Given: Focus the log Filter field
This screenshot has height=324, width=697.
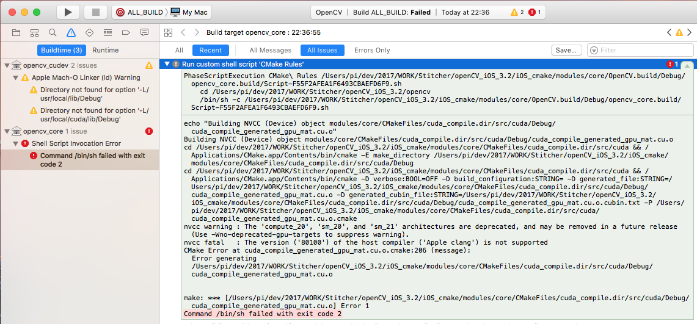Looking at the screenshot, I should tap(641, 50).
